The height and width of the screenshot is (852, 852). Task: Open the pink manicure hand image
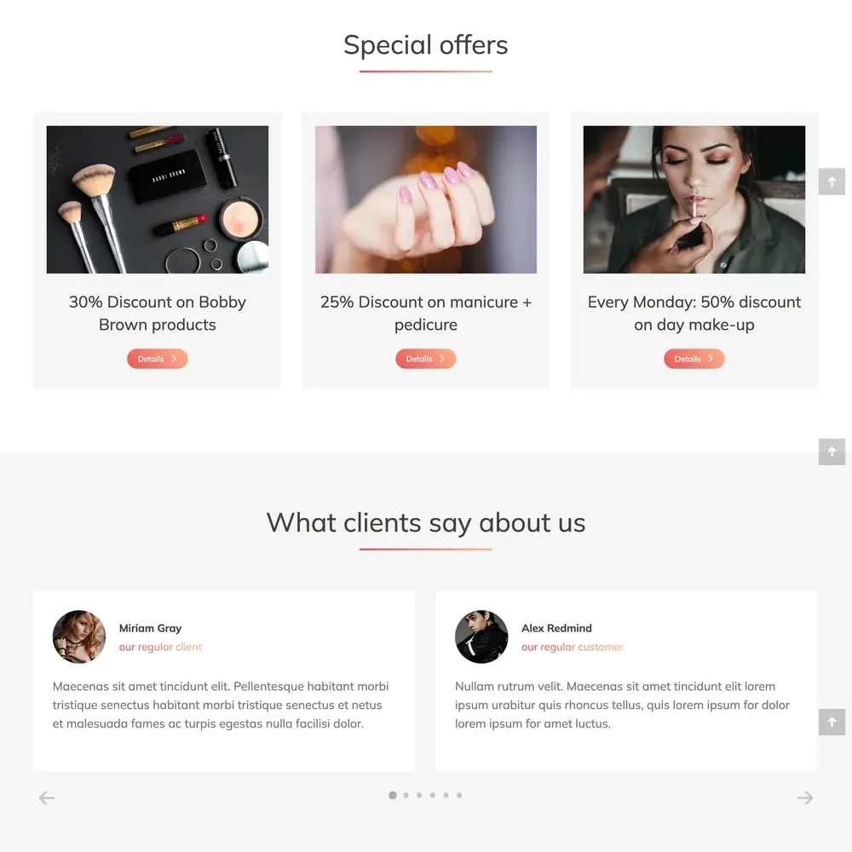point(426,199)
